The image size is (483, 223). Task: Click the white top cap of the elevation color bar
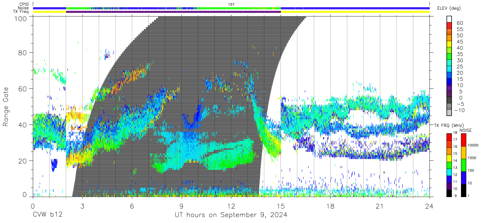coord(449,19)
